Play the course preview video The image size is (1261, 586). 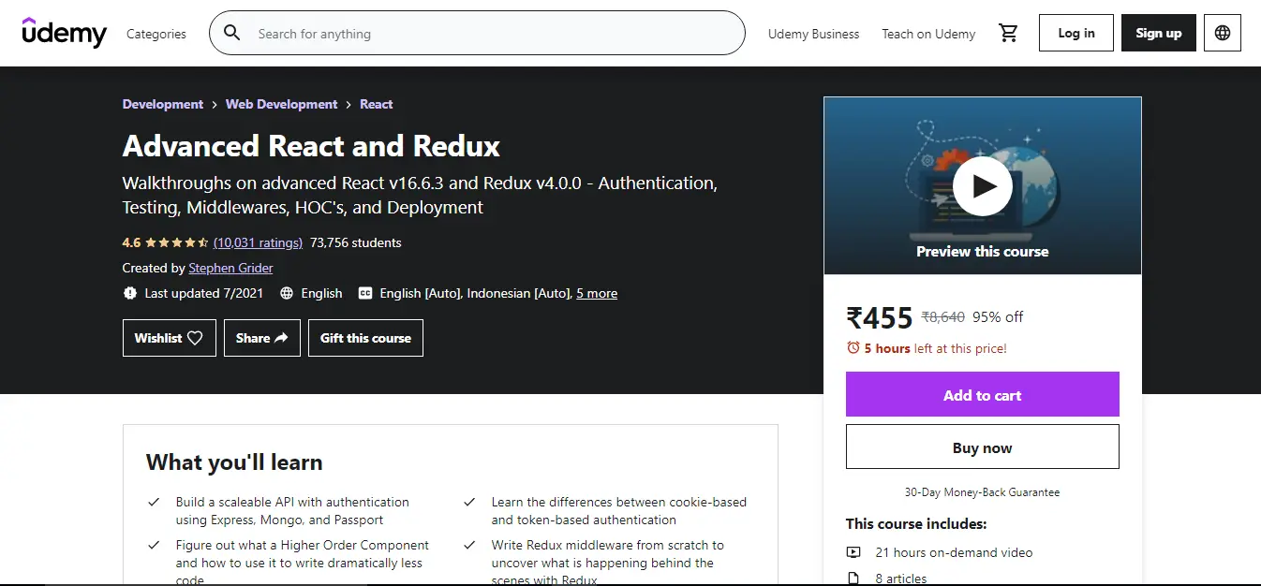tap(982, 185)
